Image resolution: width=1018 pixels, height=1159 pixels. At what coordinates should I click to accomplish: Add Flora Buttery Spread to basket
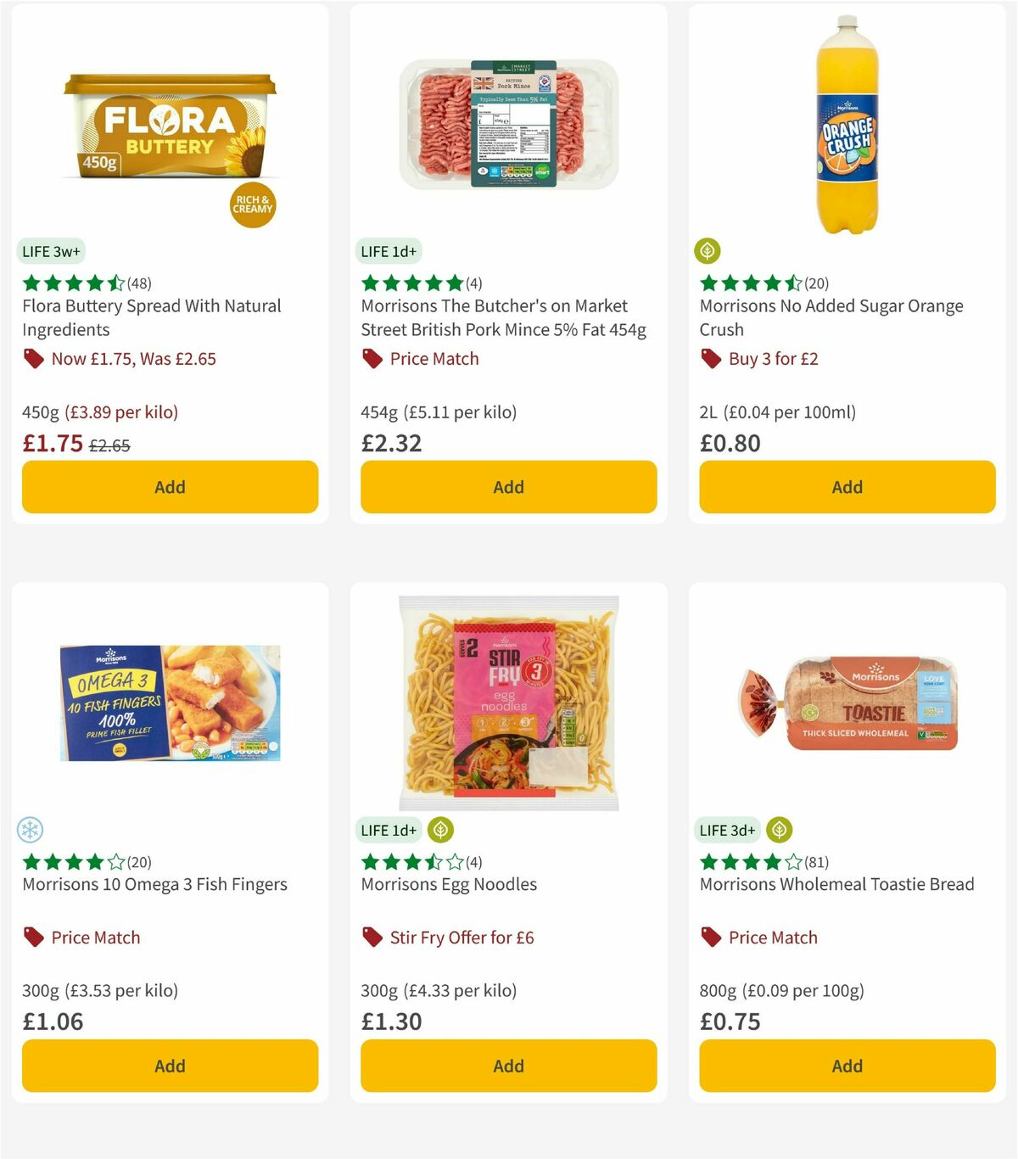170,487
